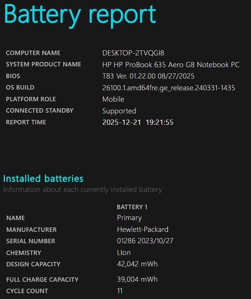Click the Installed batteries section heading

click(x=43, y=179)
